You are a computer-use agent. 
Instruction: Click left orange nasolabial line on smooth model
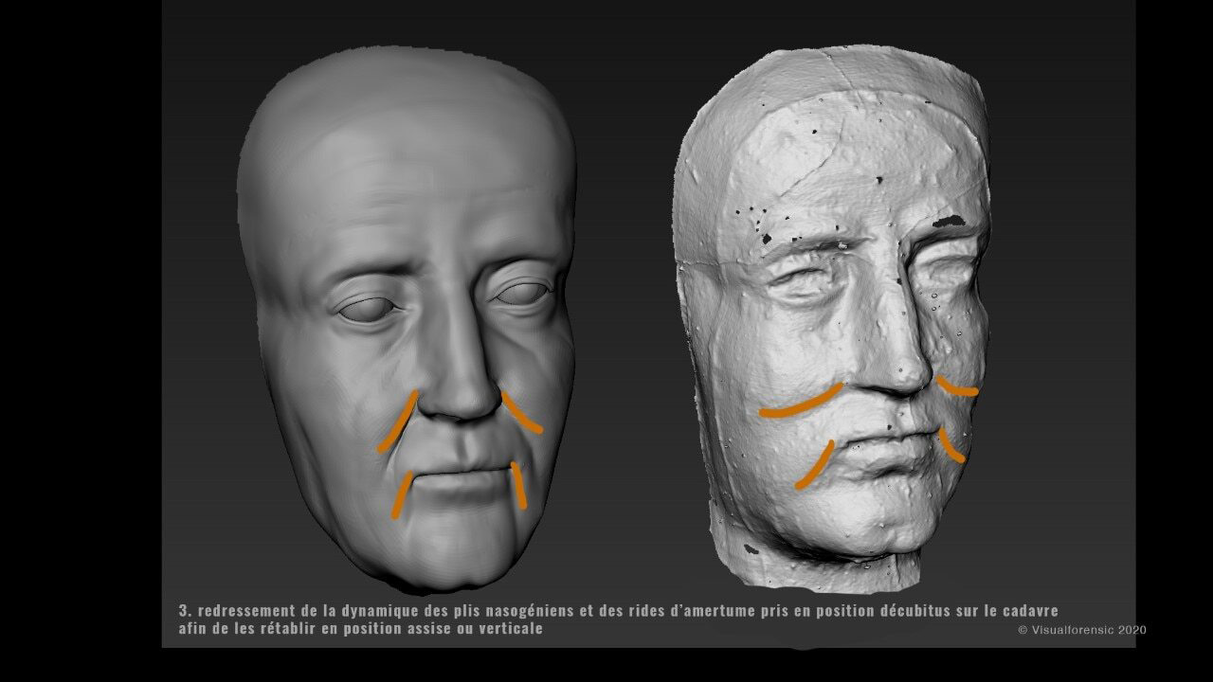(397, 422)
